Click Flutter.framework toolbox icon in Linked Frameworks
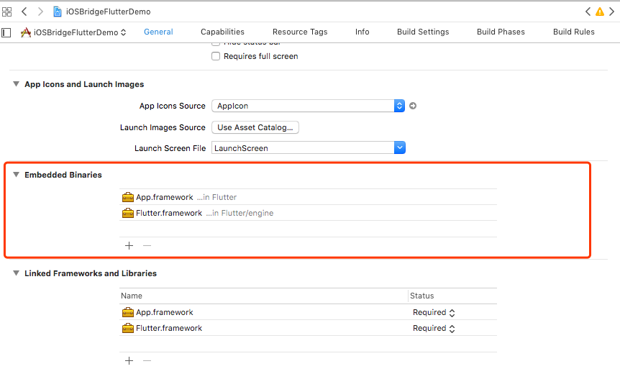Image resolution: width=620 pixels, height=374 pixels. coord(128,328)
